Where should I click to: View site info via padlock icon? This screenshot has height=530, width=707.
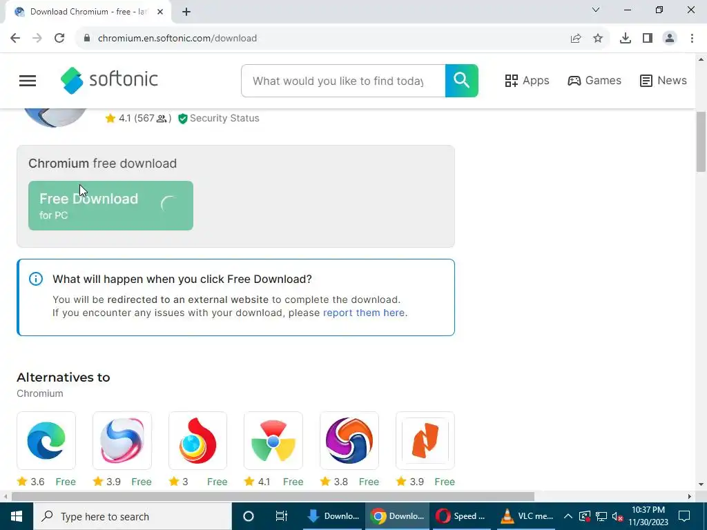click(87, 39)
